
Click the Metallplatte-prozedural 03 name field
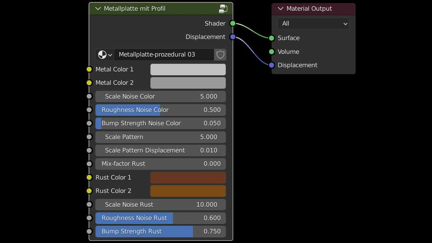point(164,55)
